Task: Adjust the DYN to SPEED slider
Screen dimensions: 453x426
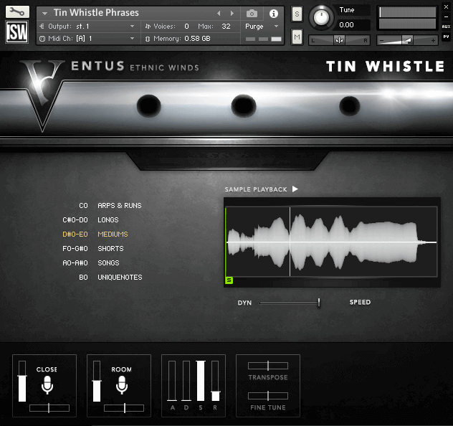Action: (318, 303)
